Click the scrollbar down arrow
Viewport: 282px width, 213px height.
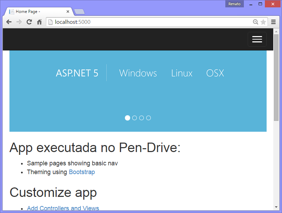(x=276, y=207)
